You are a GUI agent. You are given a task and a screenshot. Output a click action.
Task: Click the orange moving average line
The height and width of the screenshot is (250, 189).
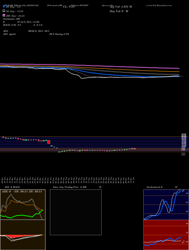click(90, 68)
